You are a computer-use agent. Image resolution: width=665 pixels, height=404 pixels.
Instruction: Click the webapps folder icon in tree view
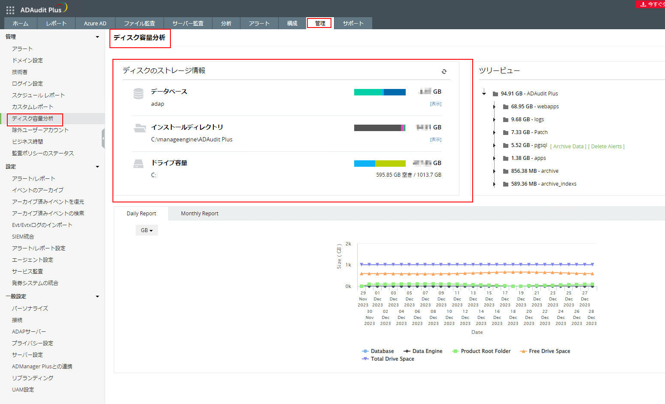pos(506,107)
